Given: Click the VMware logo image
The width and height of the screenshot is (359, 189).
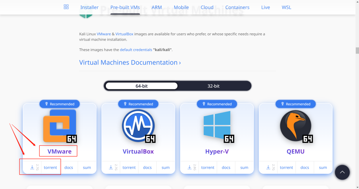Looking at the screenshot, I should pyautogui.click(x=60, y=126).
